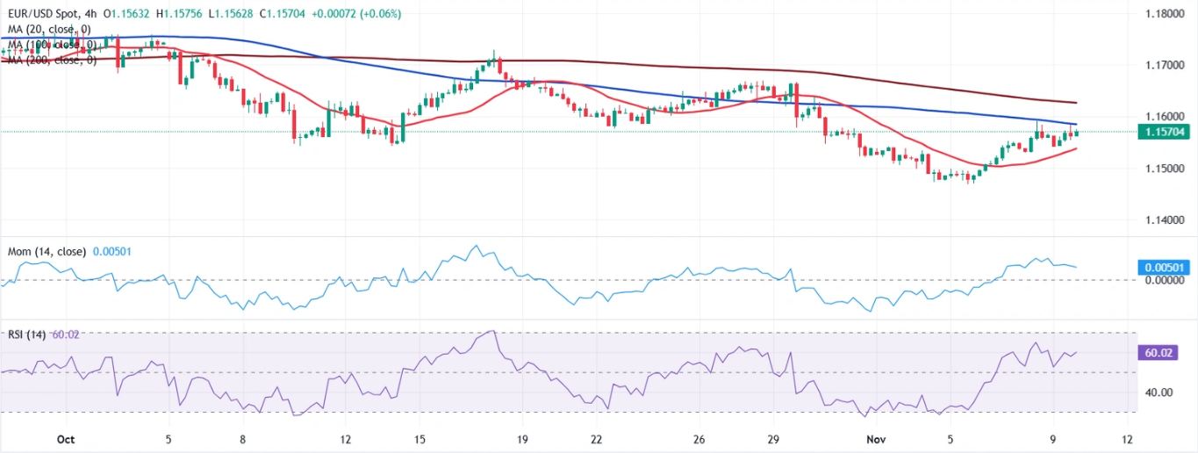Select the MA (100, close, 0) indicator legend
The height and width of the screenshot is (453, 1198).
[x=51, y=45]
